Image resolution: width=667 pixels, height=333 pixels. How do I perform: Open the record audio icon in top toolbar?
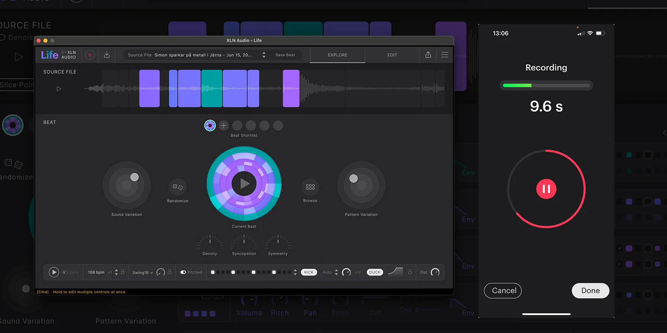point(89,54)
